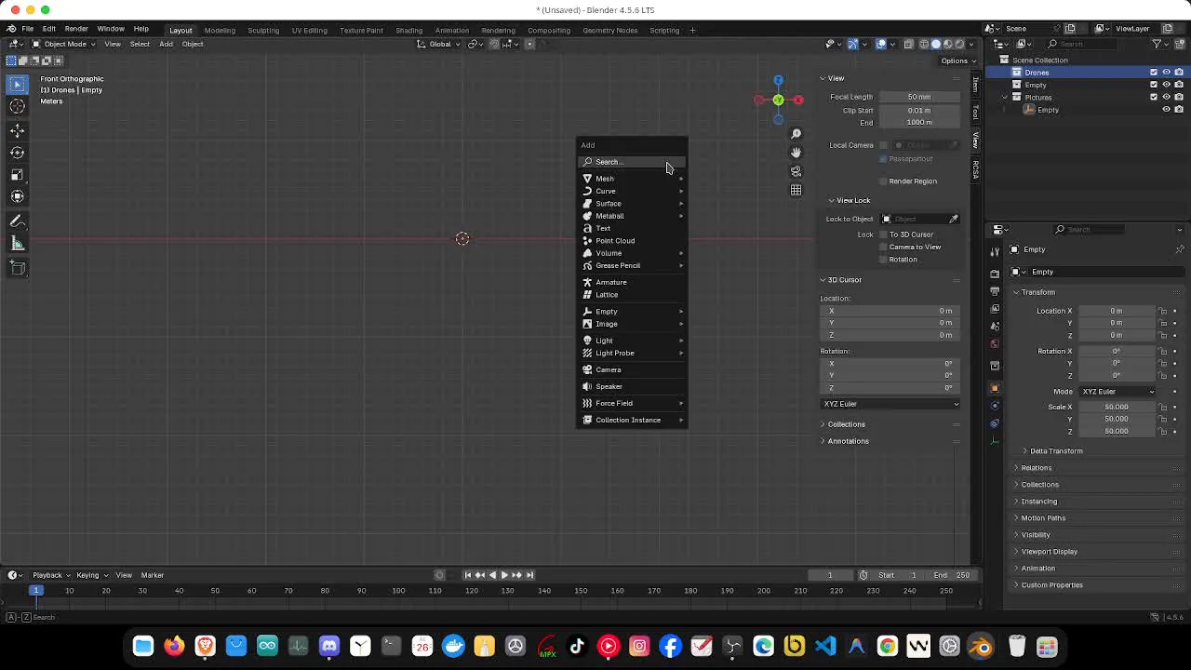The width and height of the screenshot is (1191, 670).
Task: Hide the Drones collection with its eye icon
Action: 1166,73
